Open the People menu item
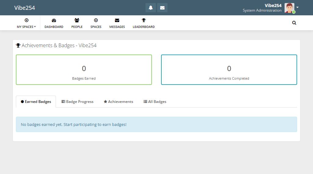313x174 pixels. click(x=77, y=27)
